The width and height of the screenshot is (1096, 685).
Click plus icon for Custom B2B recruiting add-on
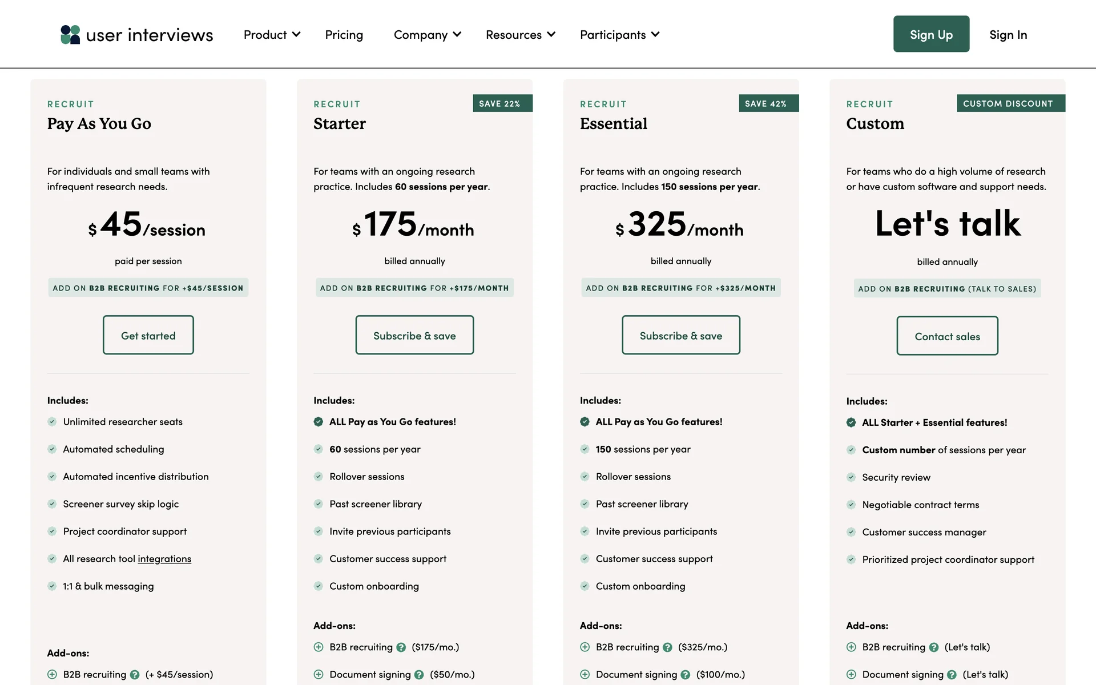851,647
